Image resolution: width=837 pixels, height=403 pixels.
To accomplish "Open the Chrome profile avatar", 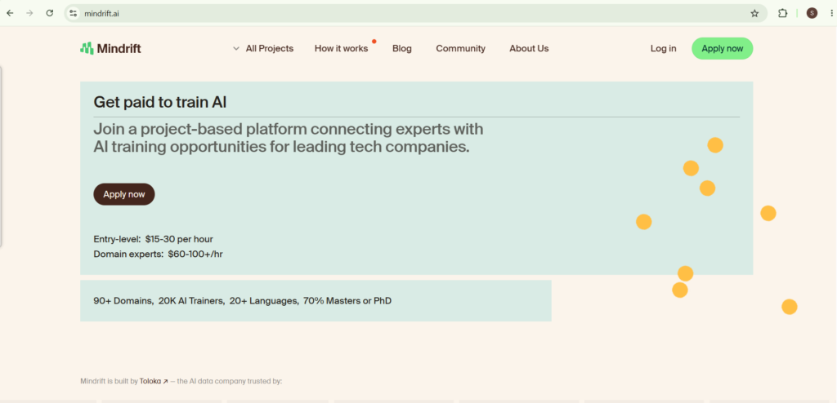I will (812, 13).
